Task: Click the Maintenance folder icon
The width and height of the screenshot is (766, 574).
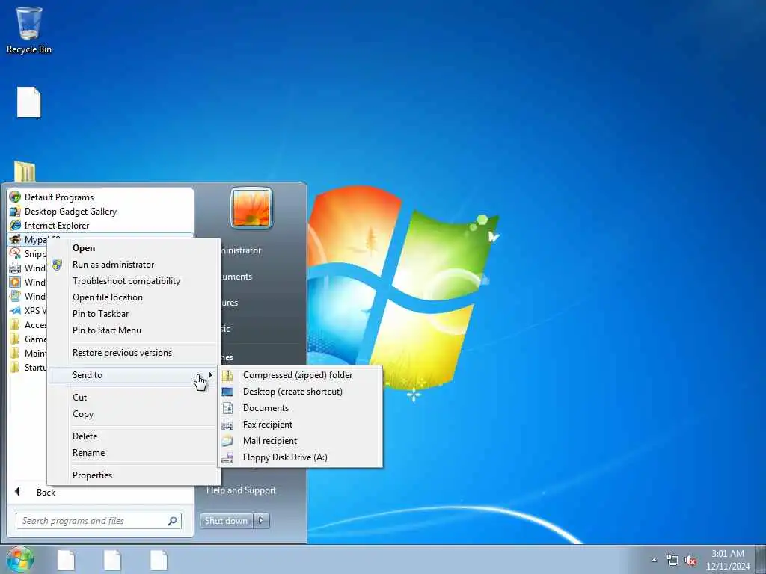Action: coord(15,353)
